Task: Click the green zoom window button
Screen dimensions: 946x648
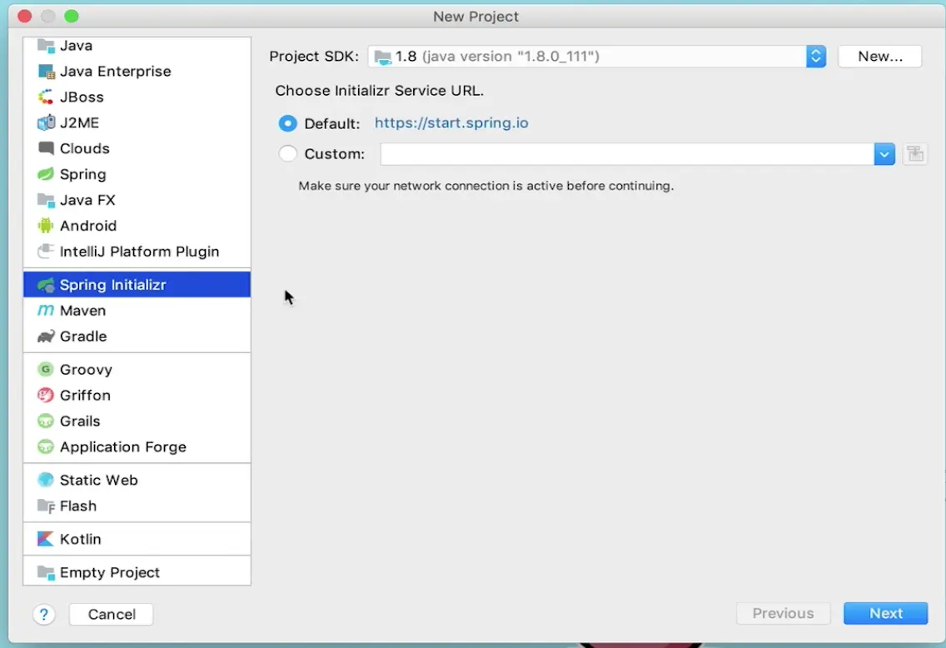Action: [72, 17]
